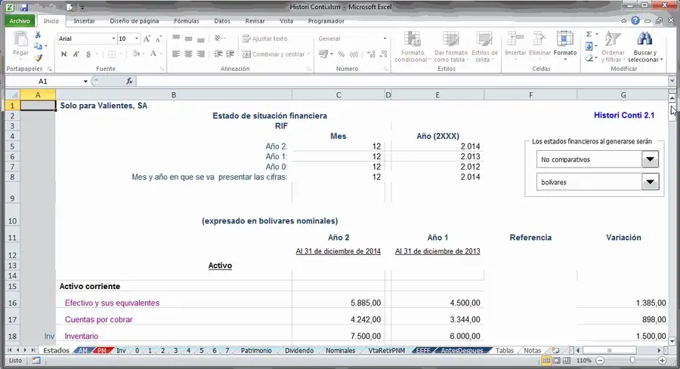Align cell content to the middle

coord(188,38)
